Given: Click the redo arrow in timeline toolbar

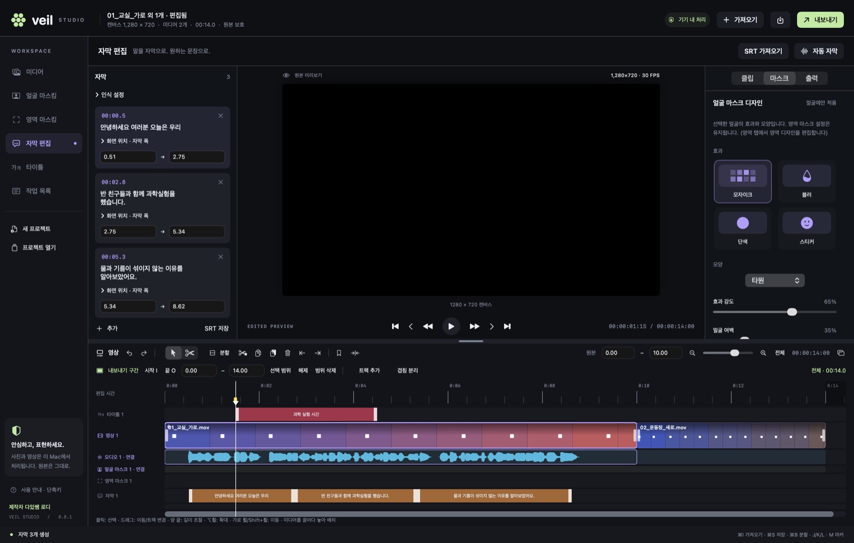Looking at the screenshot, I should coord(144,353).
